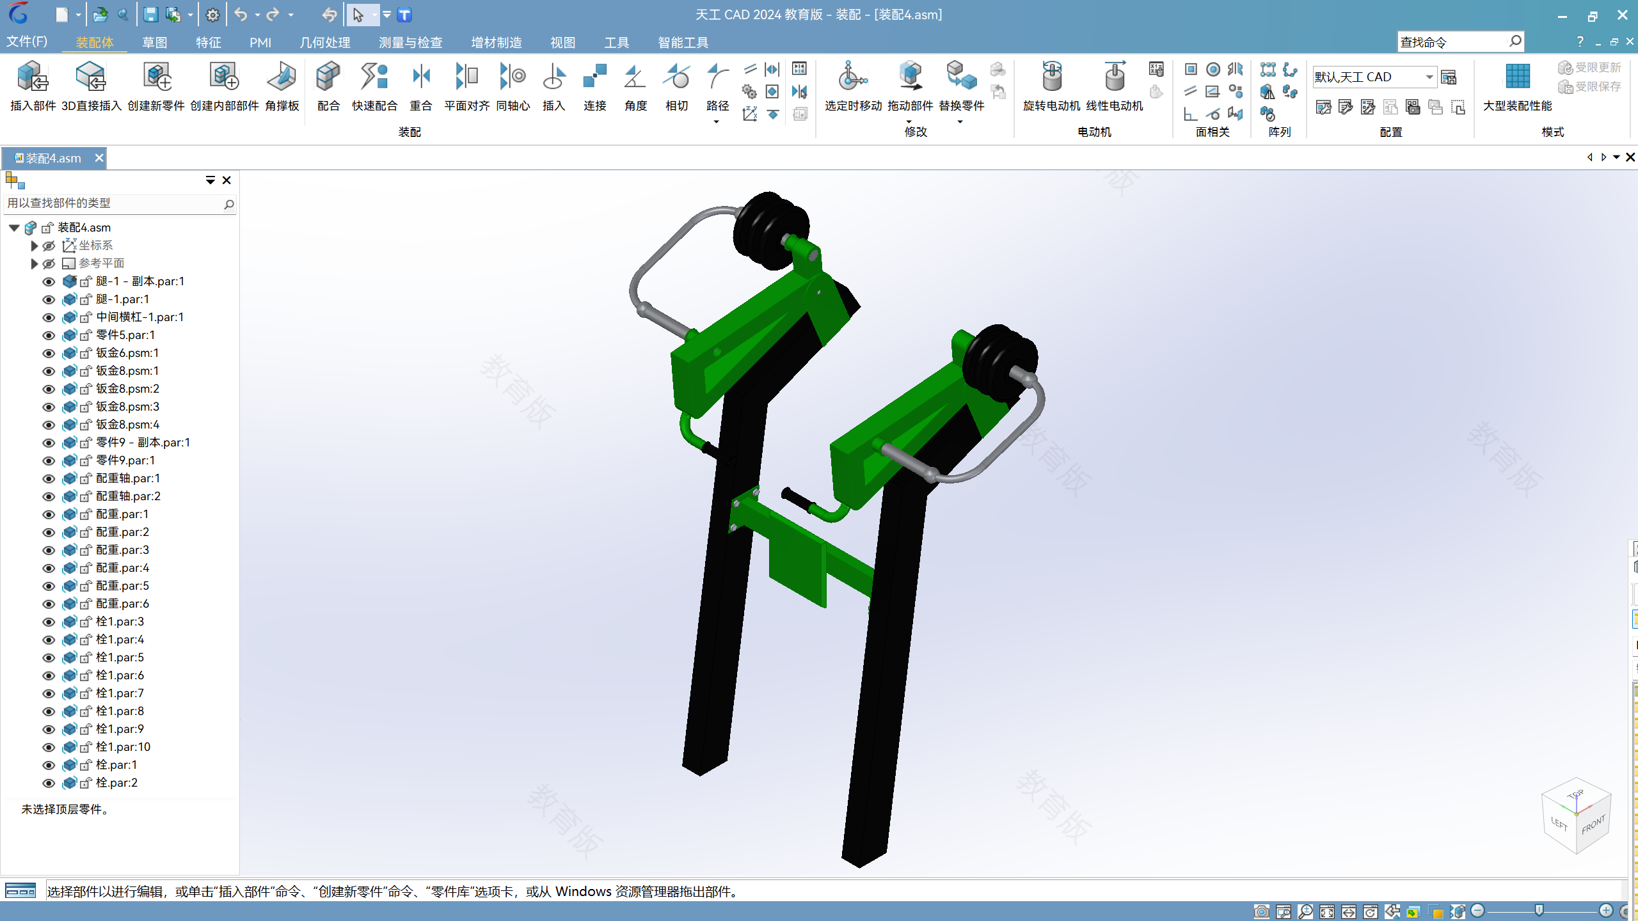The width and height of the screenshot is (1638, 921).
Task: Open help via the question mark
Action: (x=1580, y=42)
